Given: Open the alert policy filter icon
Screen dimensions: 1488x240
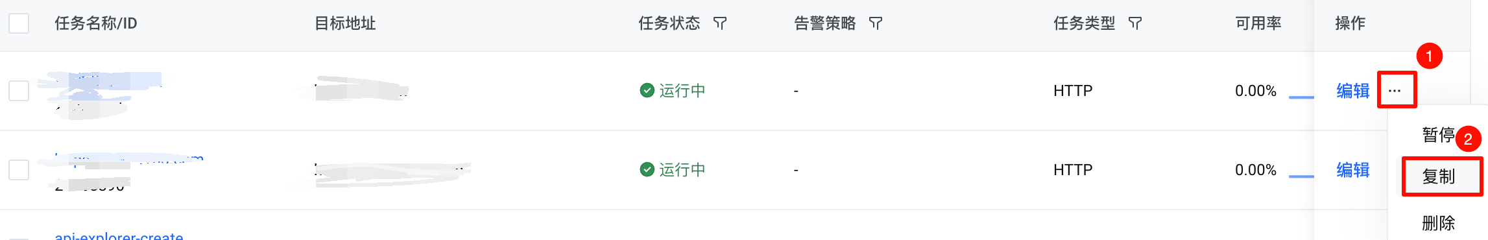Looking at the screenshot, I should tap(876, 23).
